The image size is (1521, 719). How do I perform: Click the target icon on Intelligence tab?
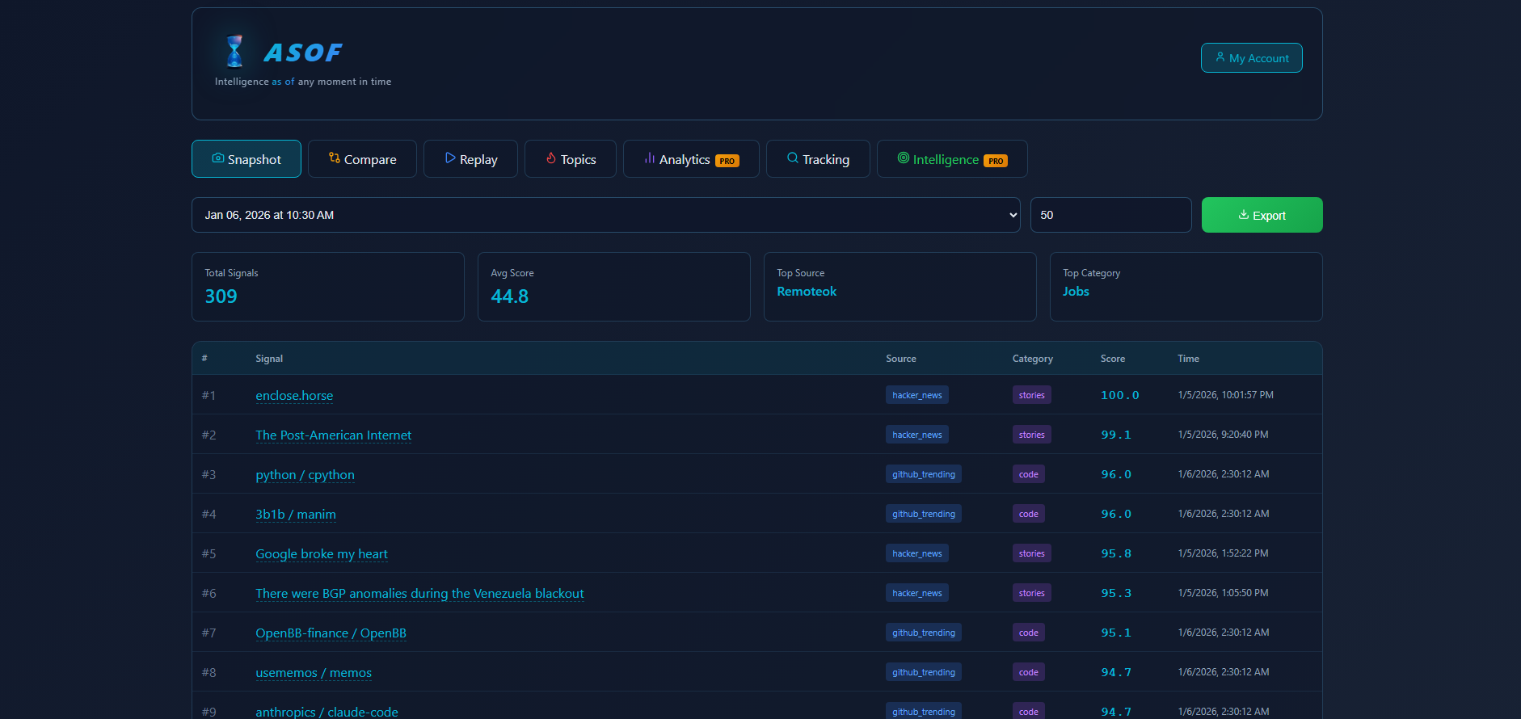904,158
